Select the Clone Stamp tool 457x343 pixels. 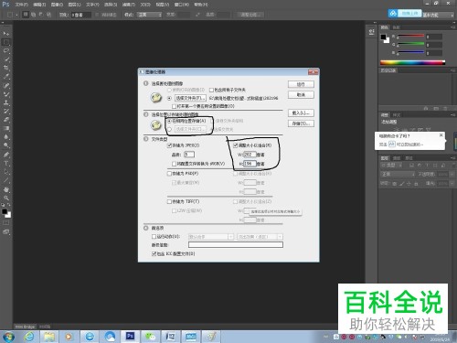[6, 102]
